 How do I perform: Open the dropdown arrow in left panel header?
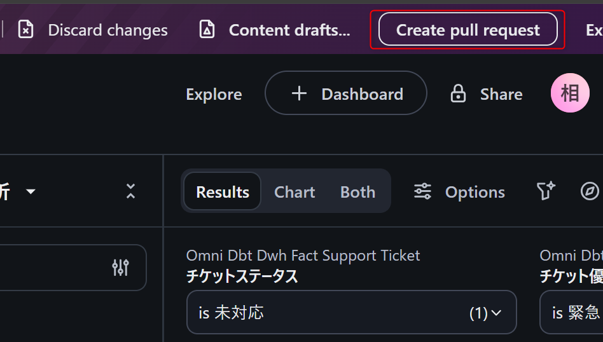click(31, 191)
